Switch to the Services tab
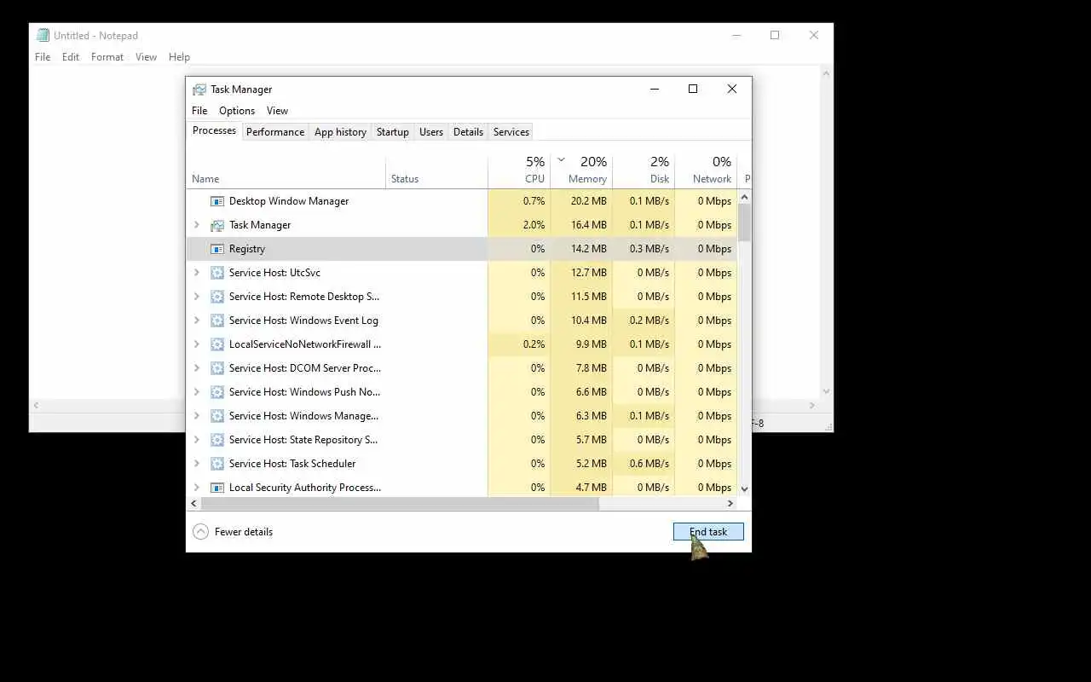1091x682 pixels. pos(511,132)
